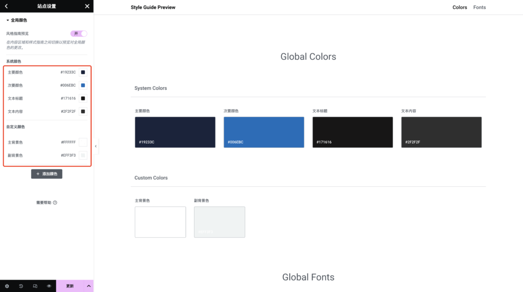523x292 pixels.
Task: Click the #EFF3F3 hex value in panel
Action: pos(68,155)
